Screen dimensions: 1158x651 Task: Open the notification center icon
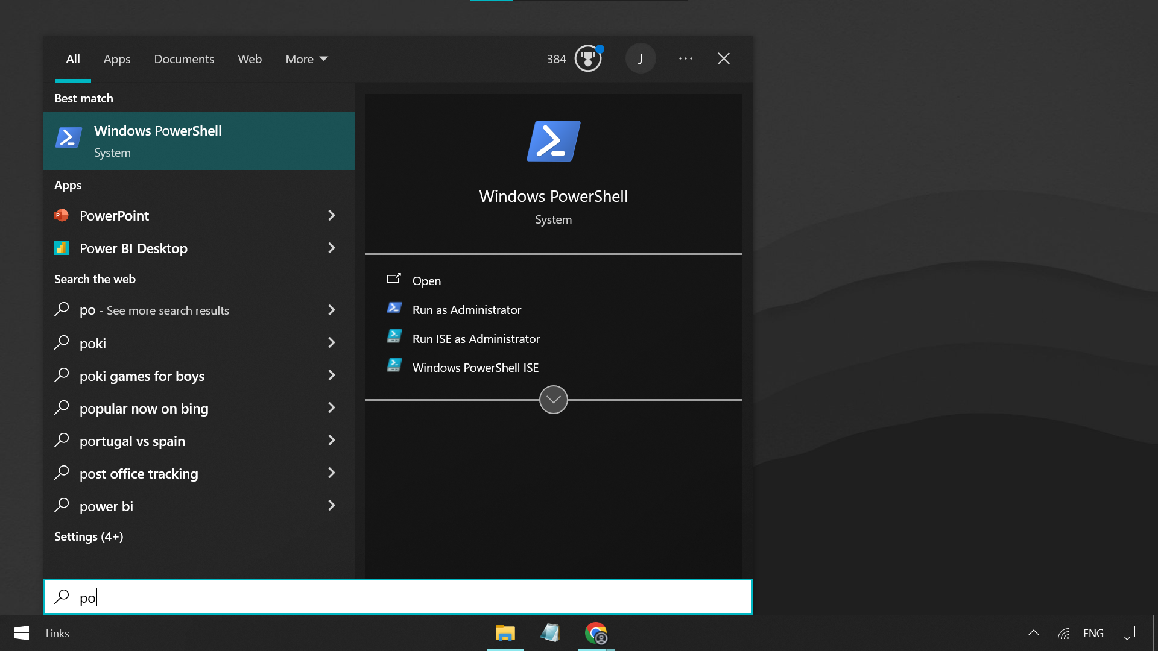[1128, 633]
